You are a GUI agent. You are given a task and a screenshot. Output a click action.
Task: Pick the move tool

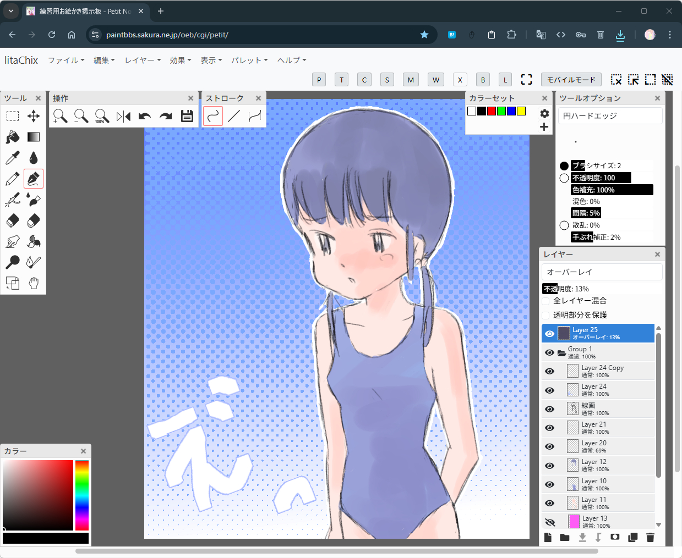(x=34, y=116)
